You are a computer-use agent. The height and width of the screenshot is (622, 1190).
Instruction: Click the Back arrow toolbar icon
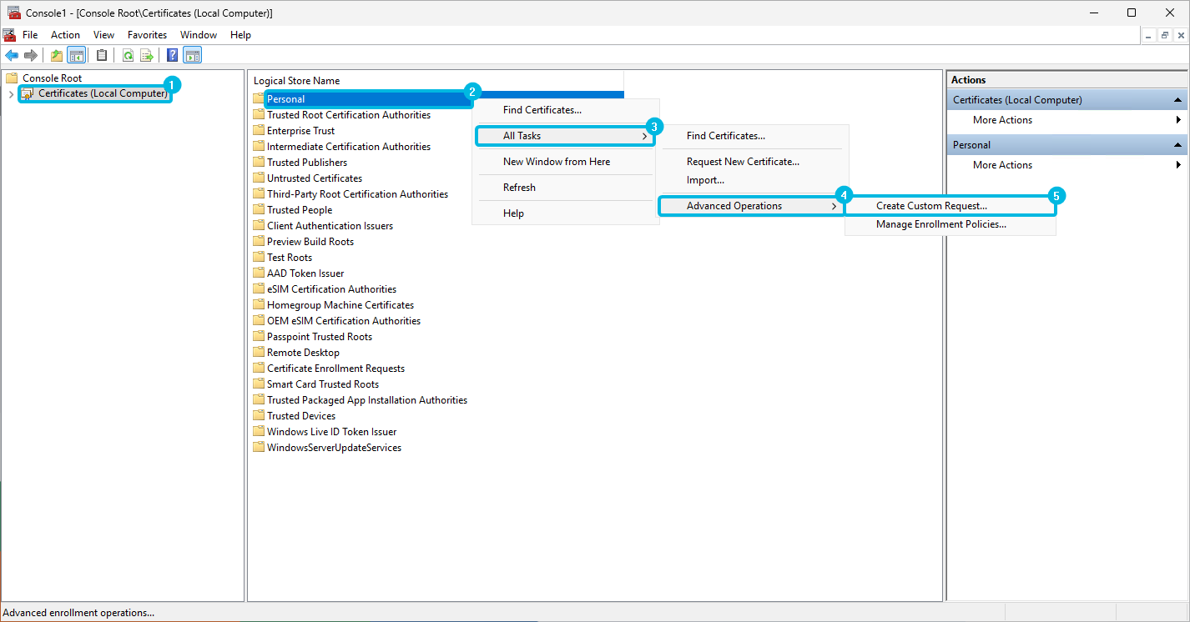tap(12, 56)
